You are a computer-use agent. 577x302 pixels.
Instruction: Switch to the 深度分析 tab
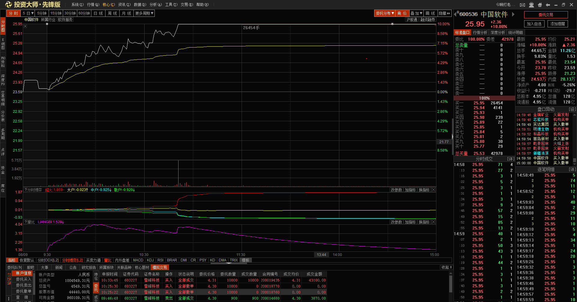click(x=498, y=32)
